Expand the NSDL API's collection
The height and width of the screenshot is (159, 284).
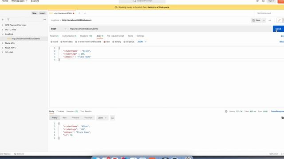3,48
